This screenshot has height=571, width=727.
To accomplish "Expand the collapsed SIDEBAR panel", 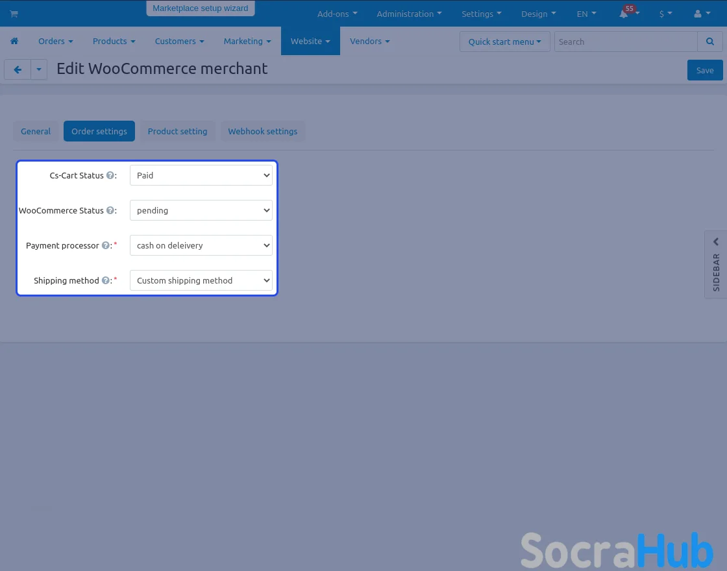I will click(x=715, y=265).
